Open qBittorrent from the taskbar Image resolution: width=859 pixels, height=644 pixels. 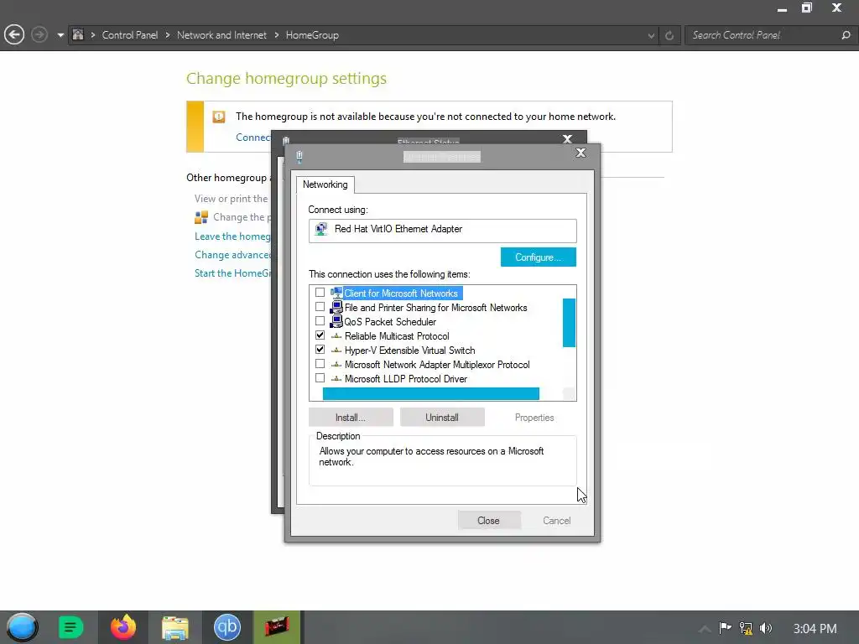point(227,627)
